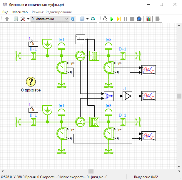Open the tools wrench-and-hammer icon
This screenshot has width=182, height=180.
coord(23,19)
